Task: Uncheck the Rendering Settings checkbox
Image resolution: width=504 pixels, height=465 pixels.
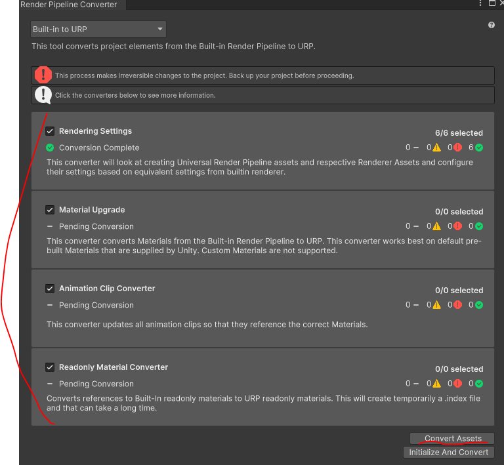Action: (50, 131)
